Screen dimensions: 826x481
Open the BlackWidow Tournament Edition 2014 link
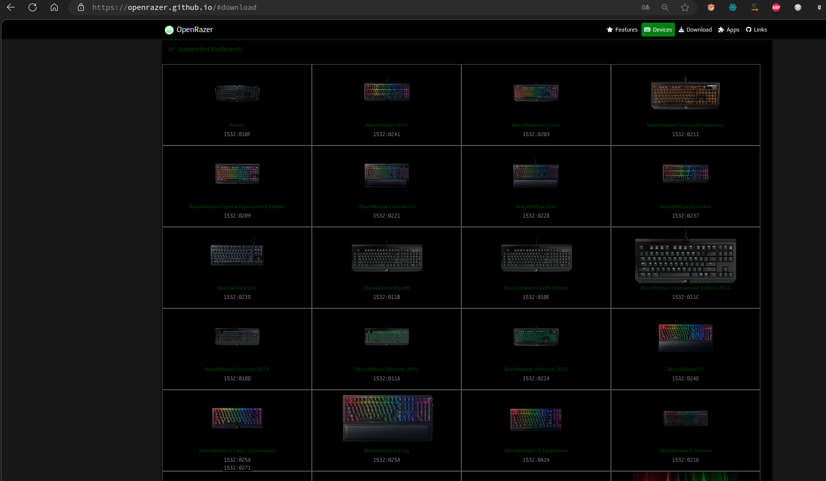[x=685, y=288]
